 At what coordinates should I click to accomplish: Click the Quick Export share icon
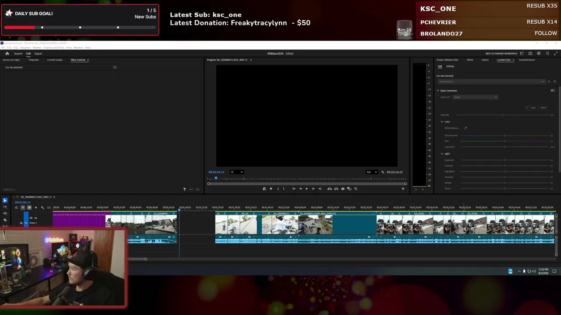(530, 53)
